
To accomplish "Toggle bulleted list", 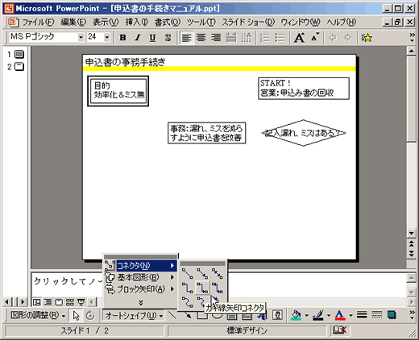I will (x=280, y=38).
